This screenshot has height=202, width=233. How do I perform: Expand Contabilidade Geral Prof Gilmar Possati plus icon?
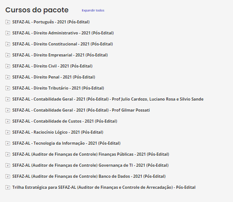(8, 110)
